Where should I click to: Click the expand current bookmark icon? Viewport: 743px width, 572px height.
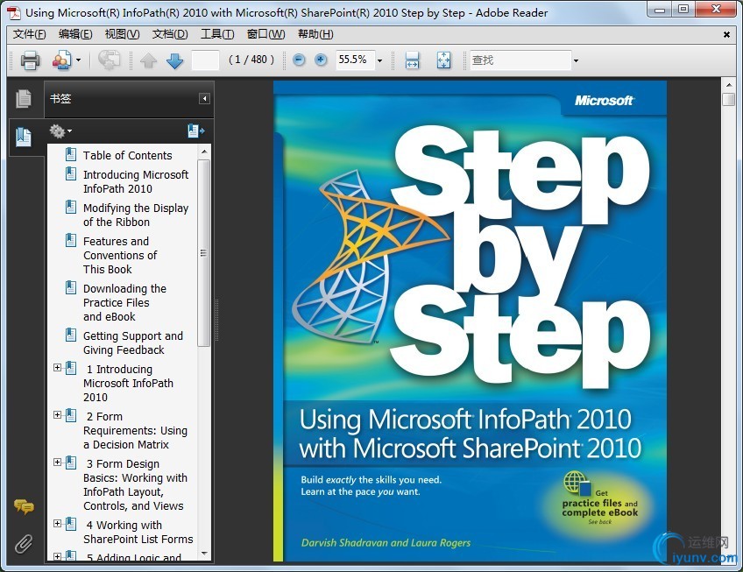click(195, 131)
